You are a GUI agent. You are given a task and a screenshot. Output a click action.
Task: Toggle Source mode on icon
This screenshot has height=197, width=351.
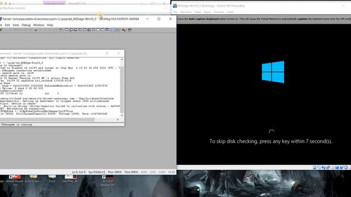114,30
